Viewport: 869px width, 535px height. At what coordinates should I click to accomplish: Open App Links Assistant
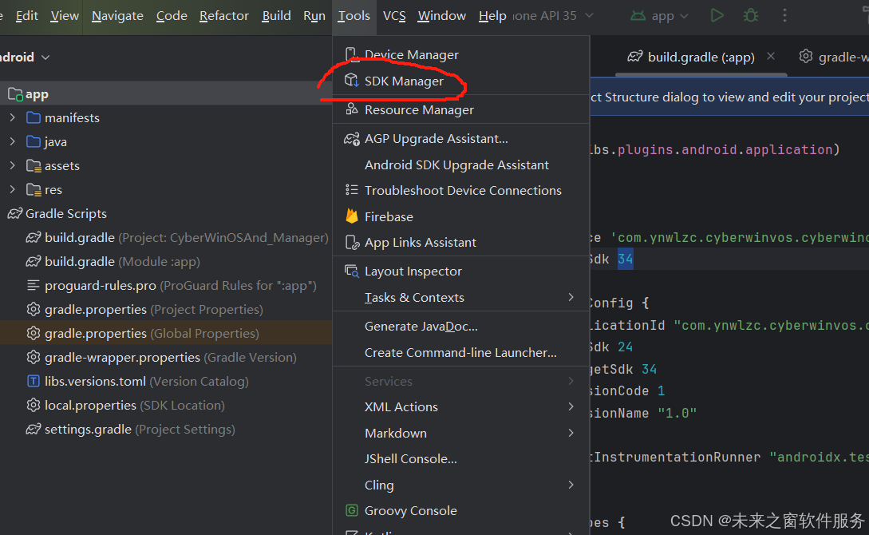[x=420, y=242]
